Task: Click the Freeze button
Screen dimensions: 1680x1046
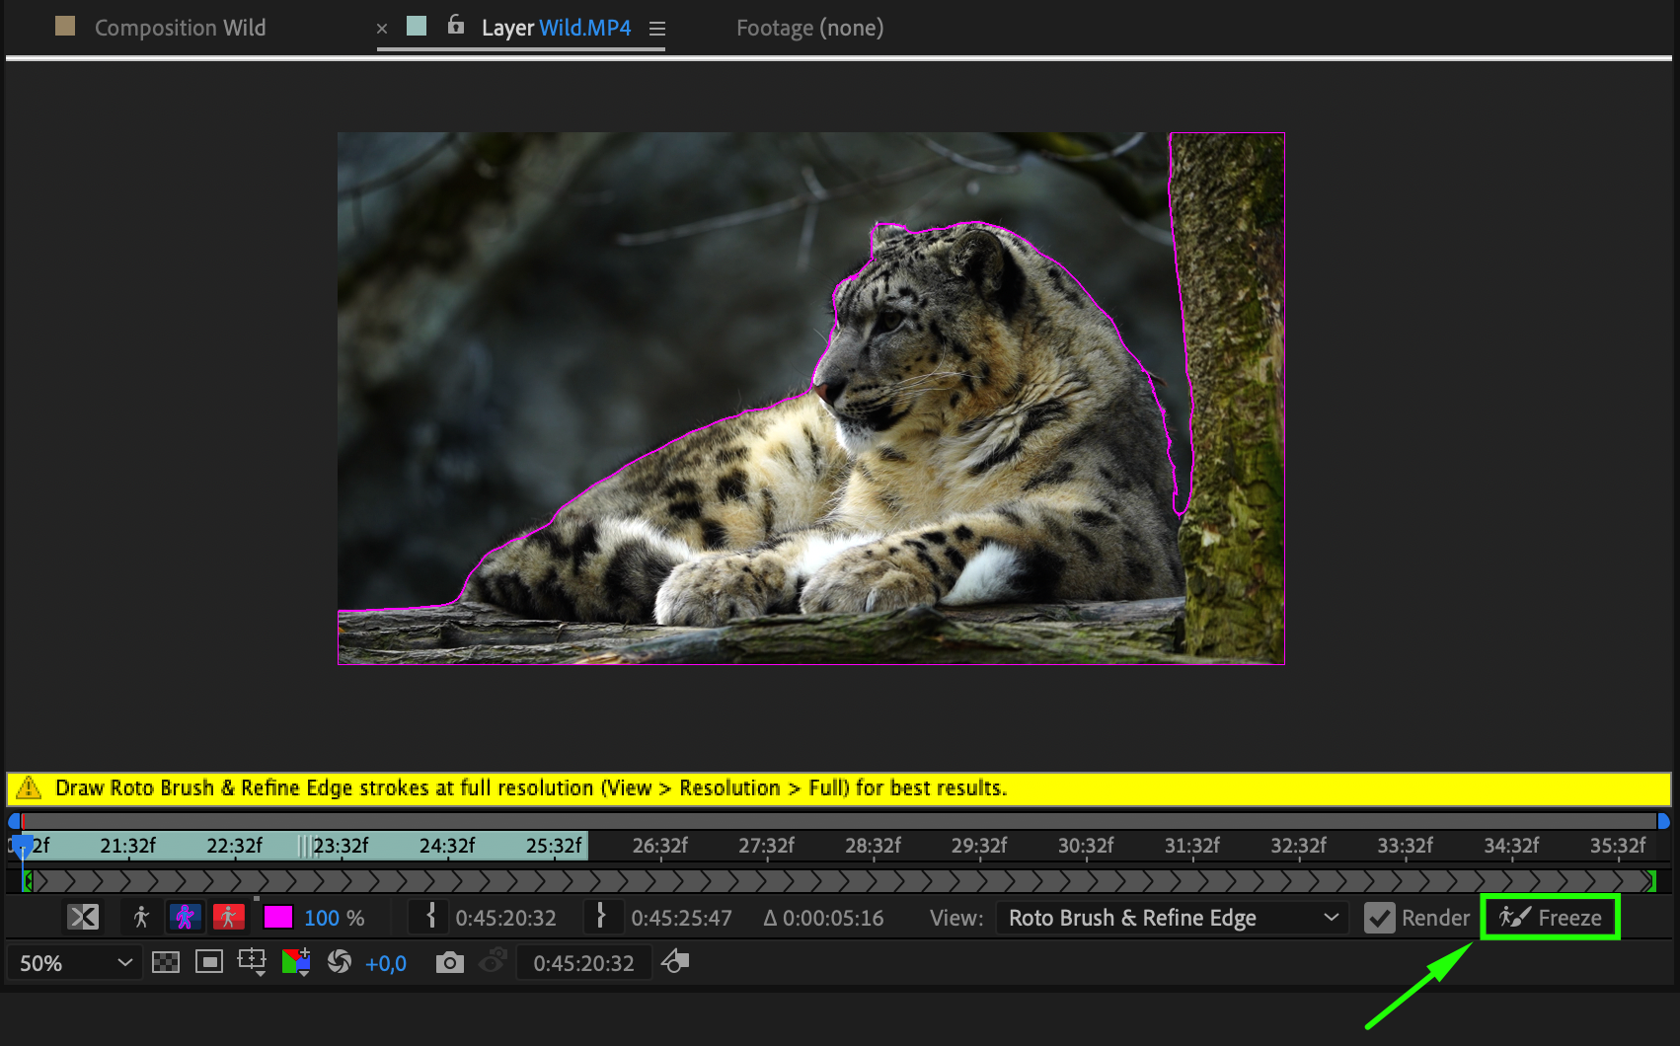Action: pos(1550,918)
